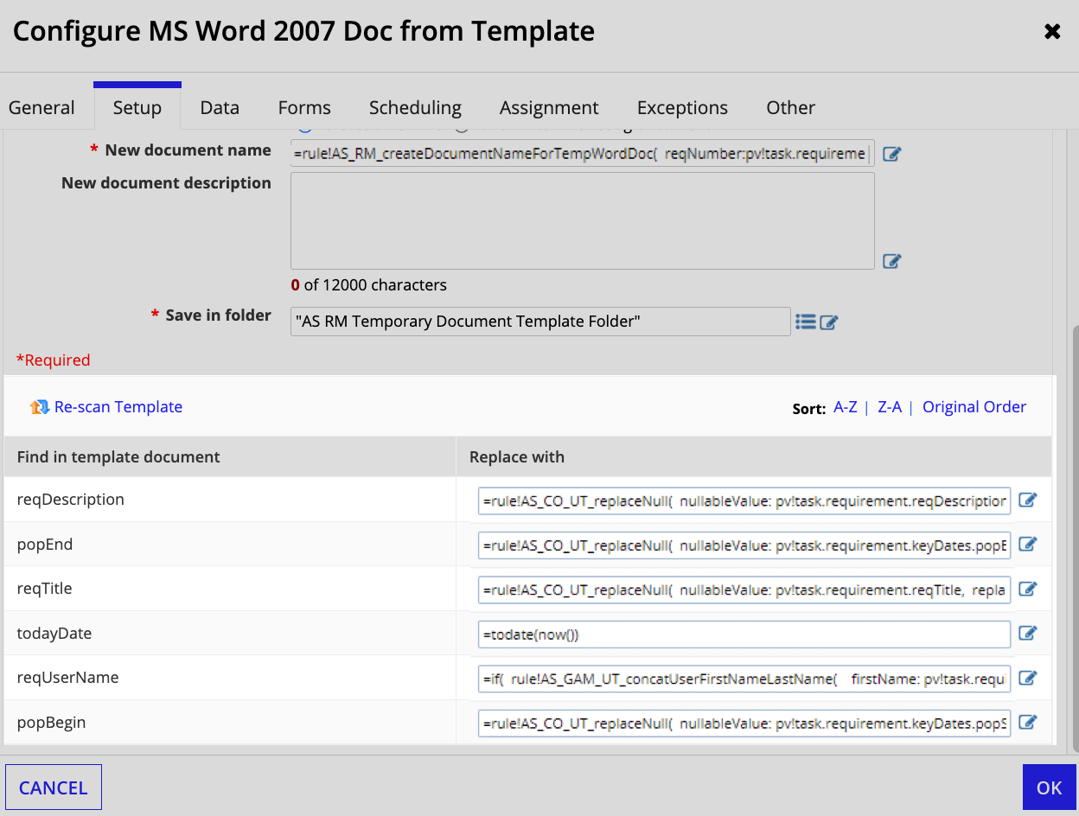The height and width of the screenshot is (816, 1079).
Task: Click the Re-scan Template link
Action: [x=118, y=407]
